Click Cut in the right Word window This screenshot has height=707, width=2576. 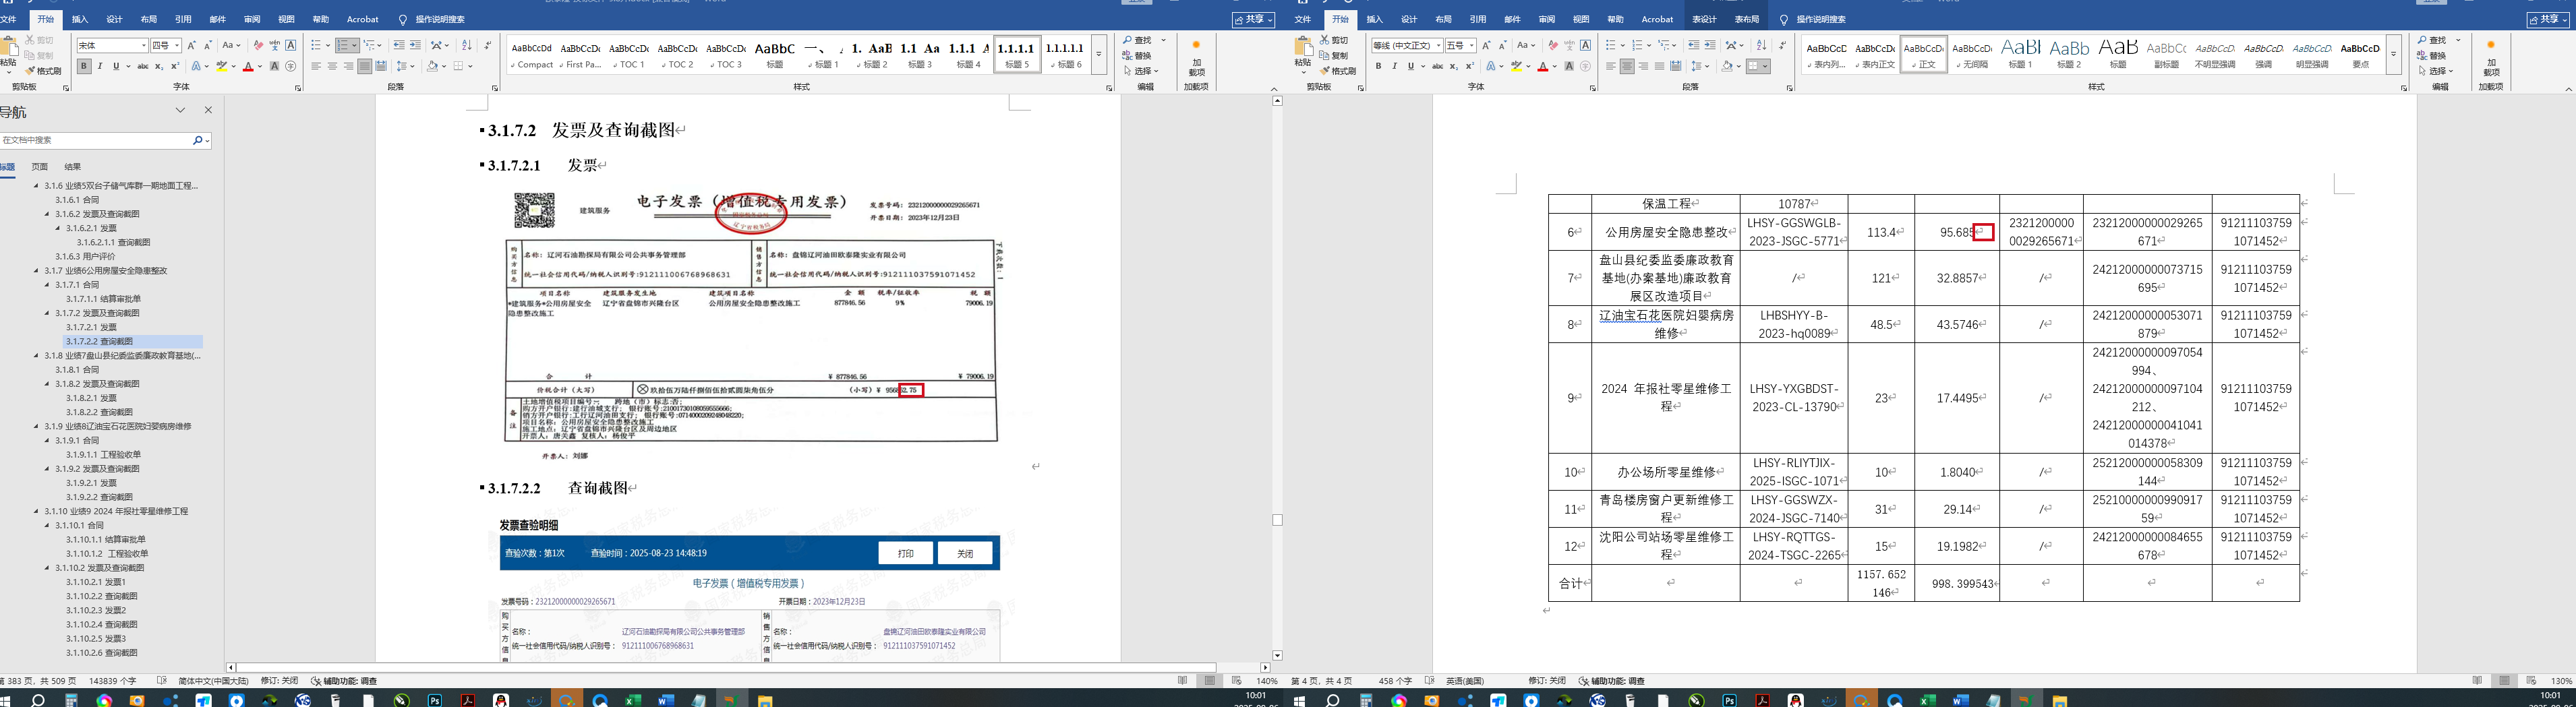click(x=1334, y=40)
